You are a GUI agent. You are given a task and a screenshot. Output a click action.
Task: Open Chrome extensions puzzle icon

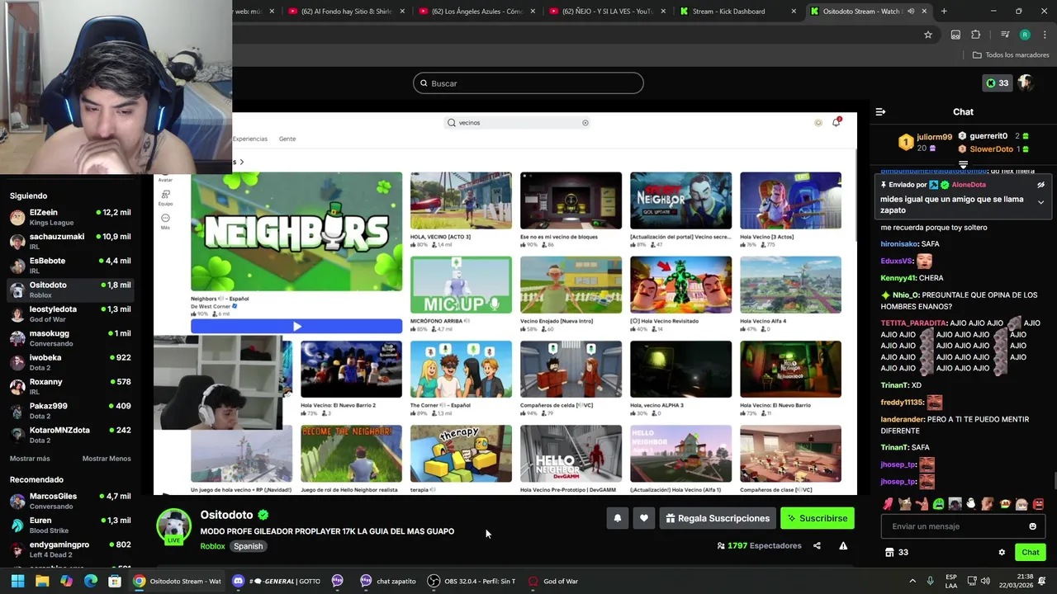pos(976,35)
